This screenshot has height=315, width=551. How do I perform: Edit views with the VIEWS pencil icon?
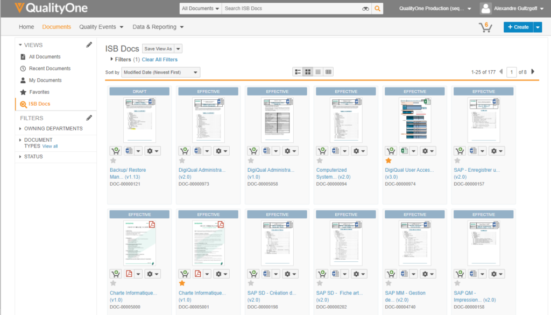pos(89,45)
